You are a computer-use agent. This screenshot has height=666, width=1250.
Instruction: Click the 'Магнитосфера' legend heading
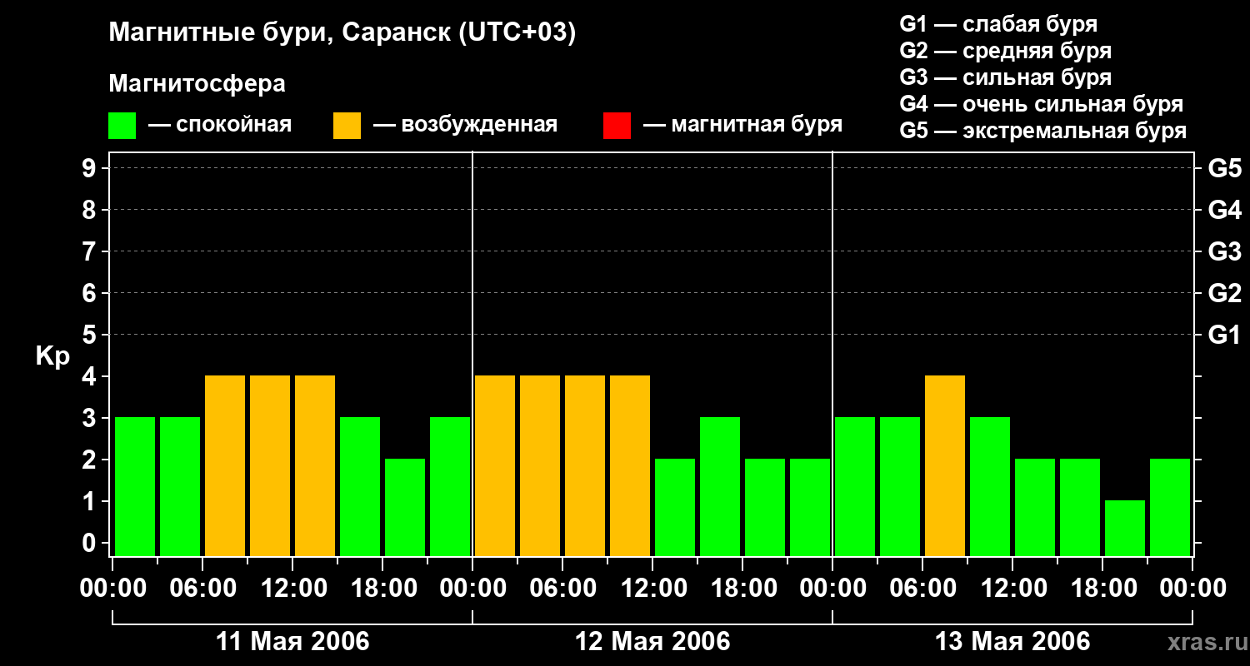(197, 84)
